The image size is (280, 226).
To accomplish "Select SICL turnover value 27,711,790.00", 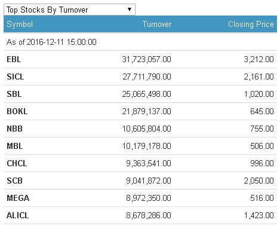I will pos(147,77).
